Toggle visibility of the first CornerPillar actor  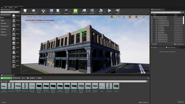pyautogui.click(x=152, y=27)
